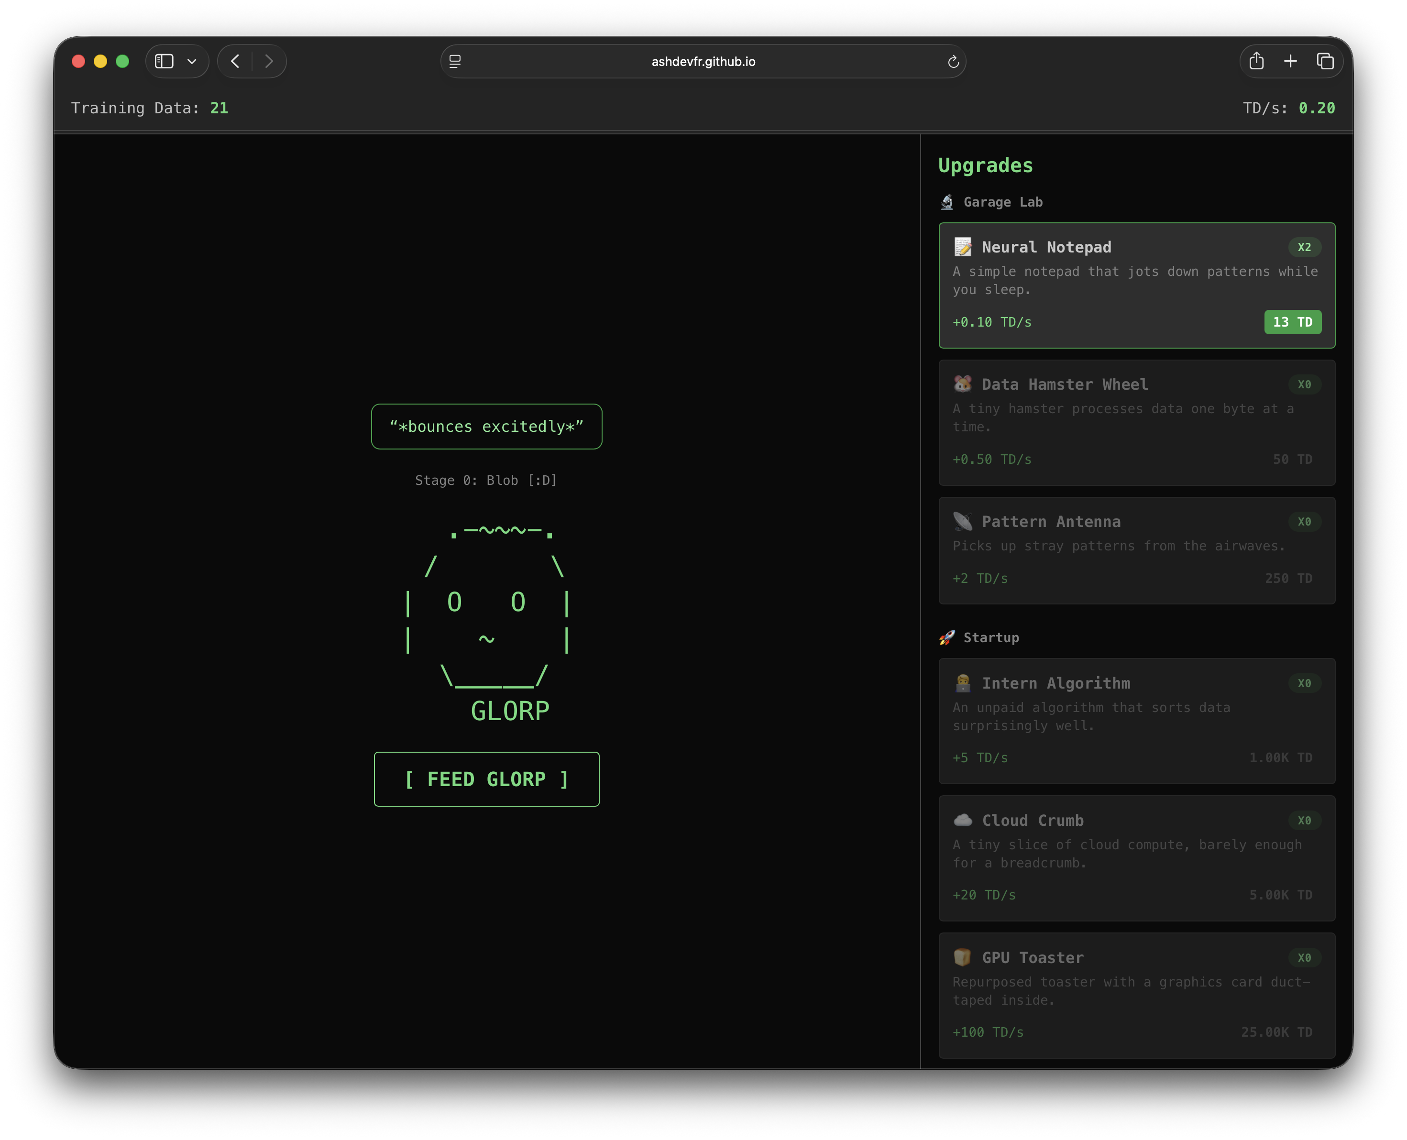This screenshot has height=1140, width=1407.
Task: Click the Garage Lab microscope icon
Action: tap(946, 202)
